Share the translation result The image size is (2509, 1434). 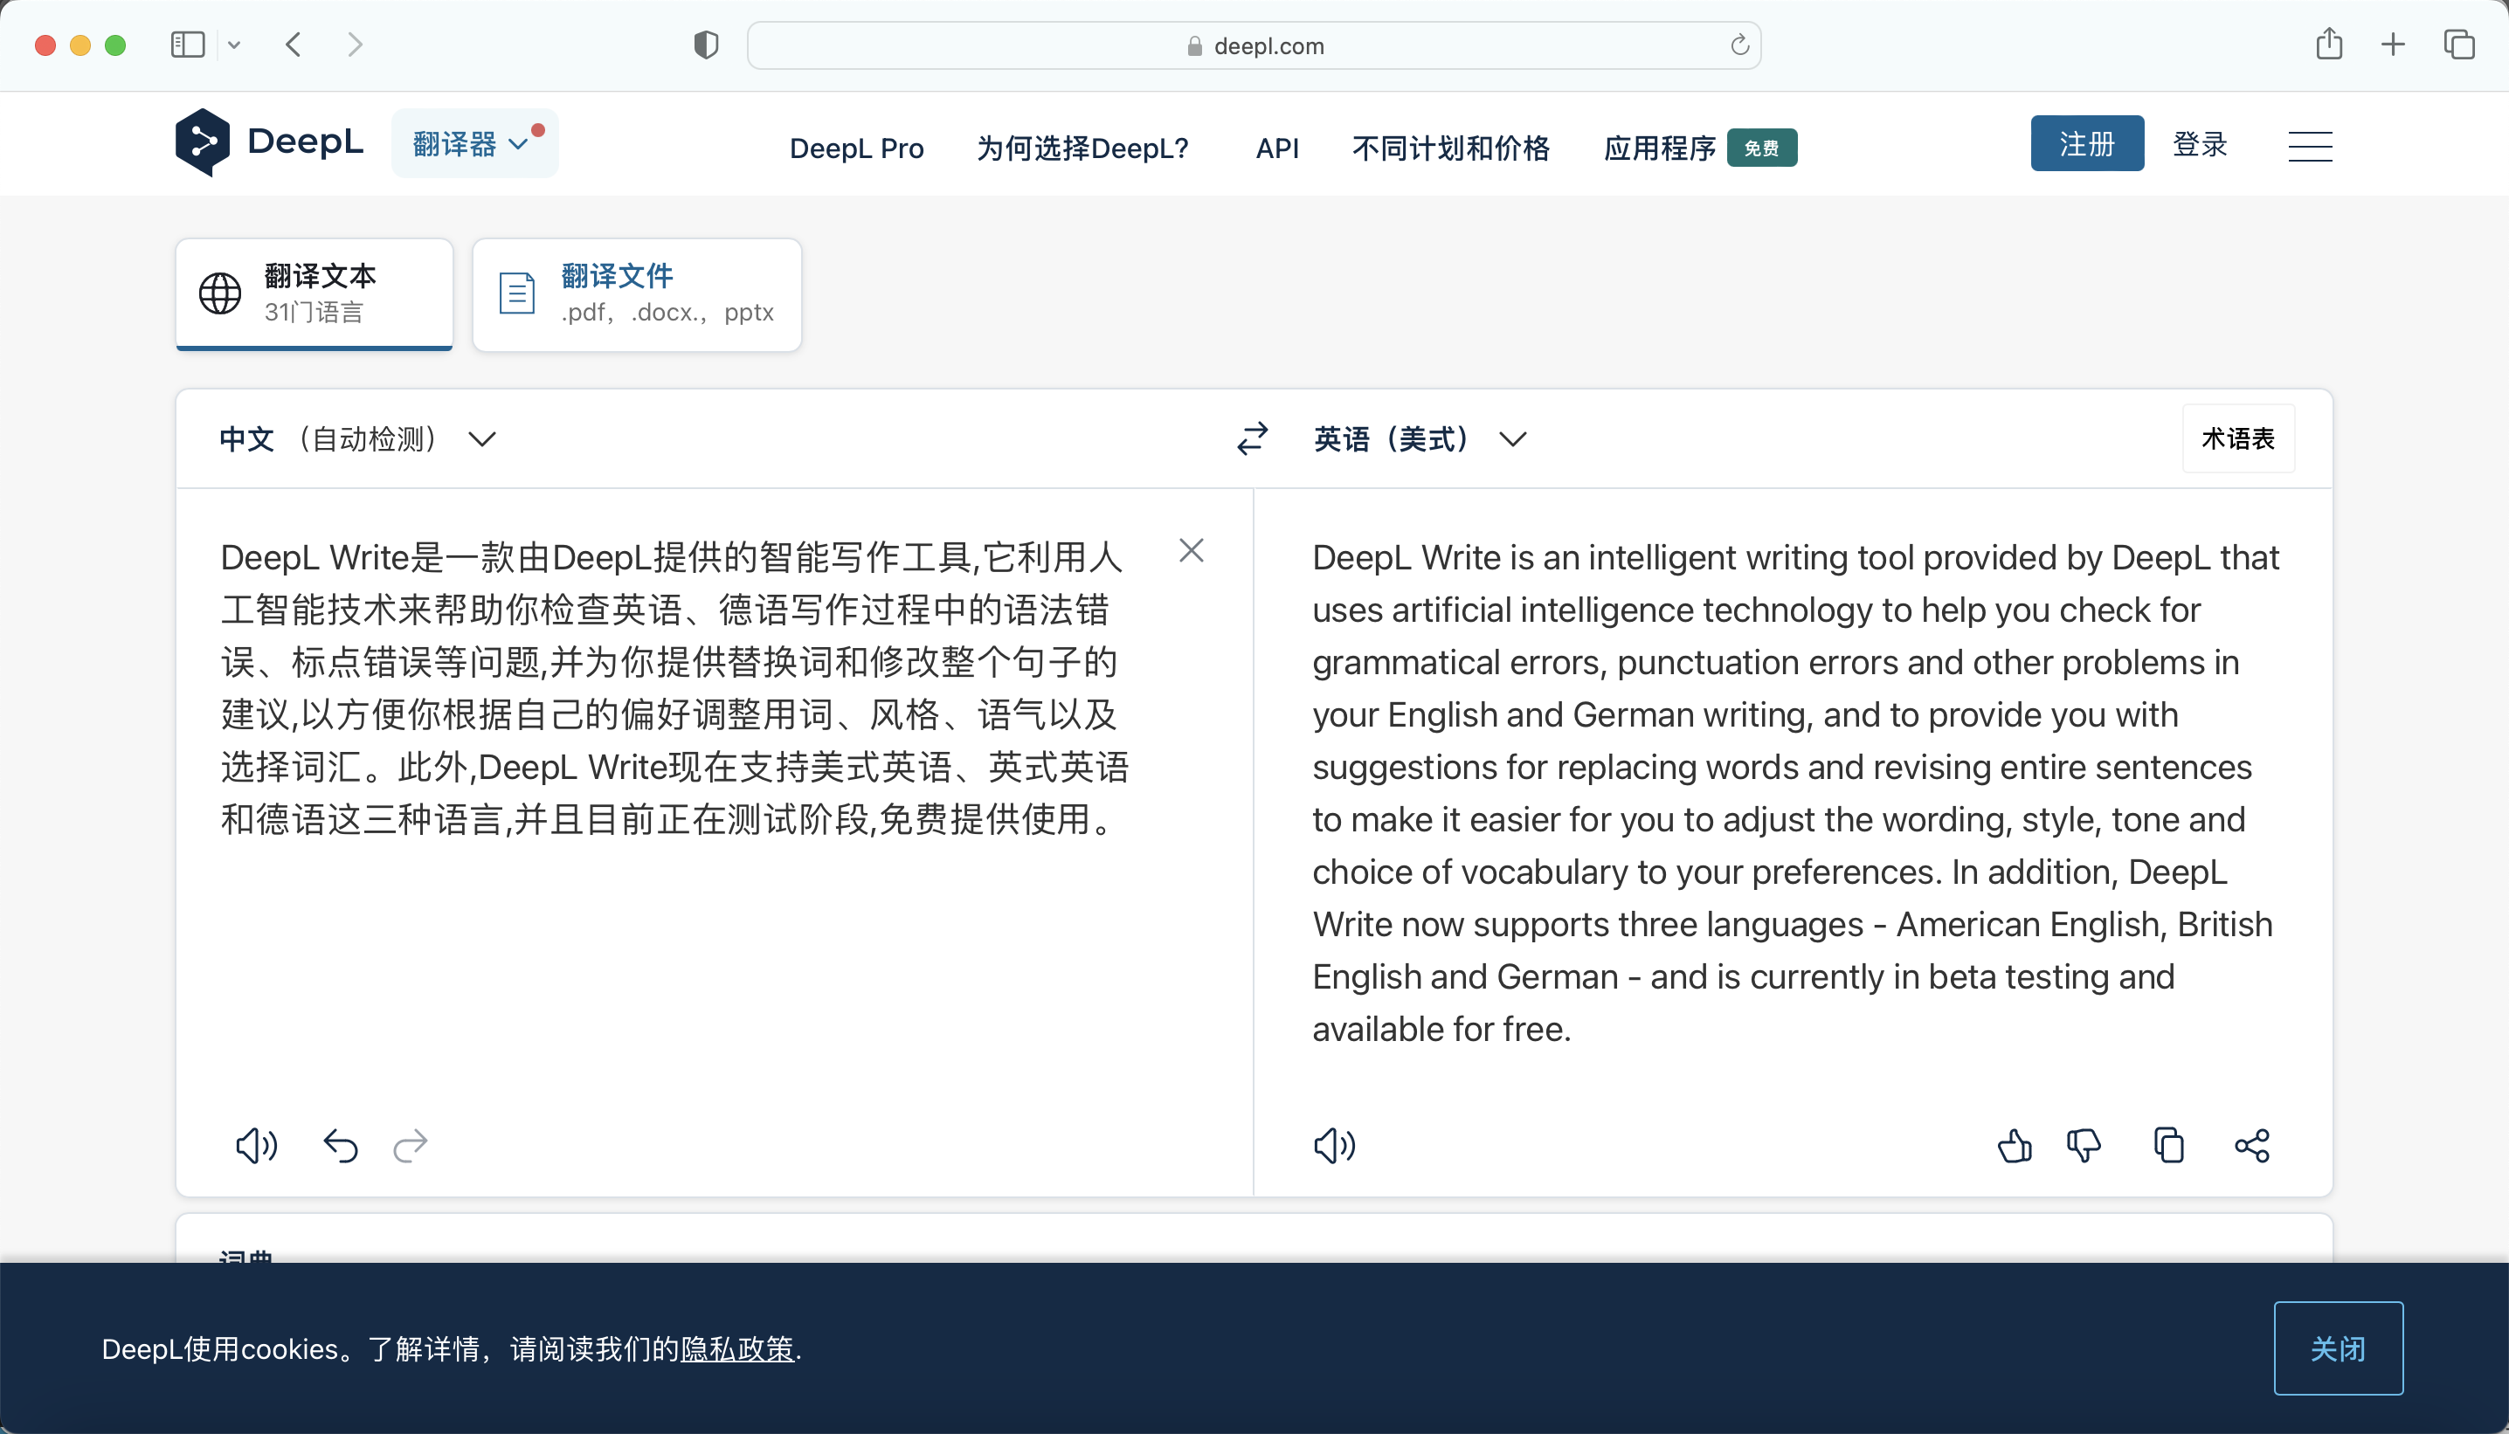[x=2252, y=1146]
